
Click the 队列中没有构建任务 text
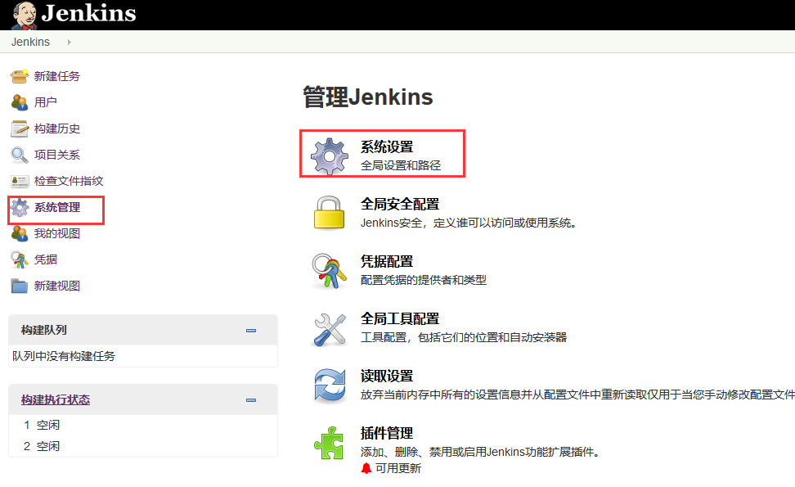tap(63, 356)
